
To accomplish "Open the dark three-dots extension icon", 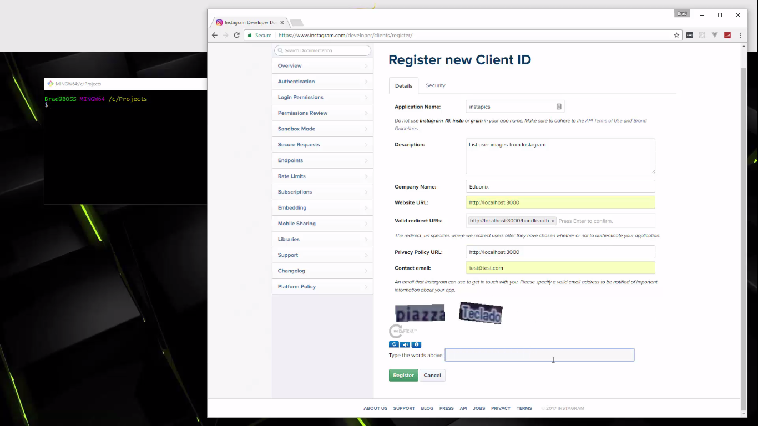I will [690, 35].
